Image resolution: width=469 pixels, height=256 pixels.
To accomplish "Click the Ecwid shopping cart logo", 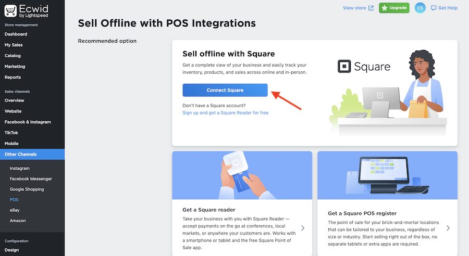I will point(10,11).
